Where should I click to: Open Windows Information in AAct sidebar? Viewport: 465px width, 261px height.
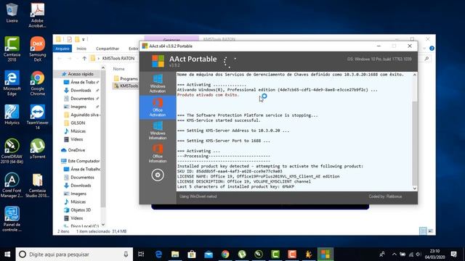click(x=158, y=130)
